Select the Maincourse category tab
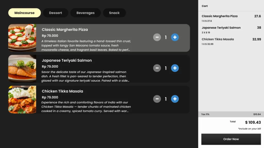Image resolution: width=264 pixels, height=148 pixels. click(x=24, y=13)
